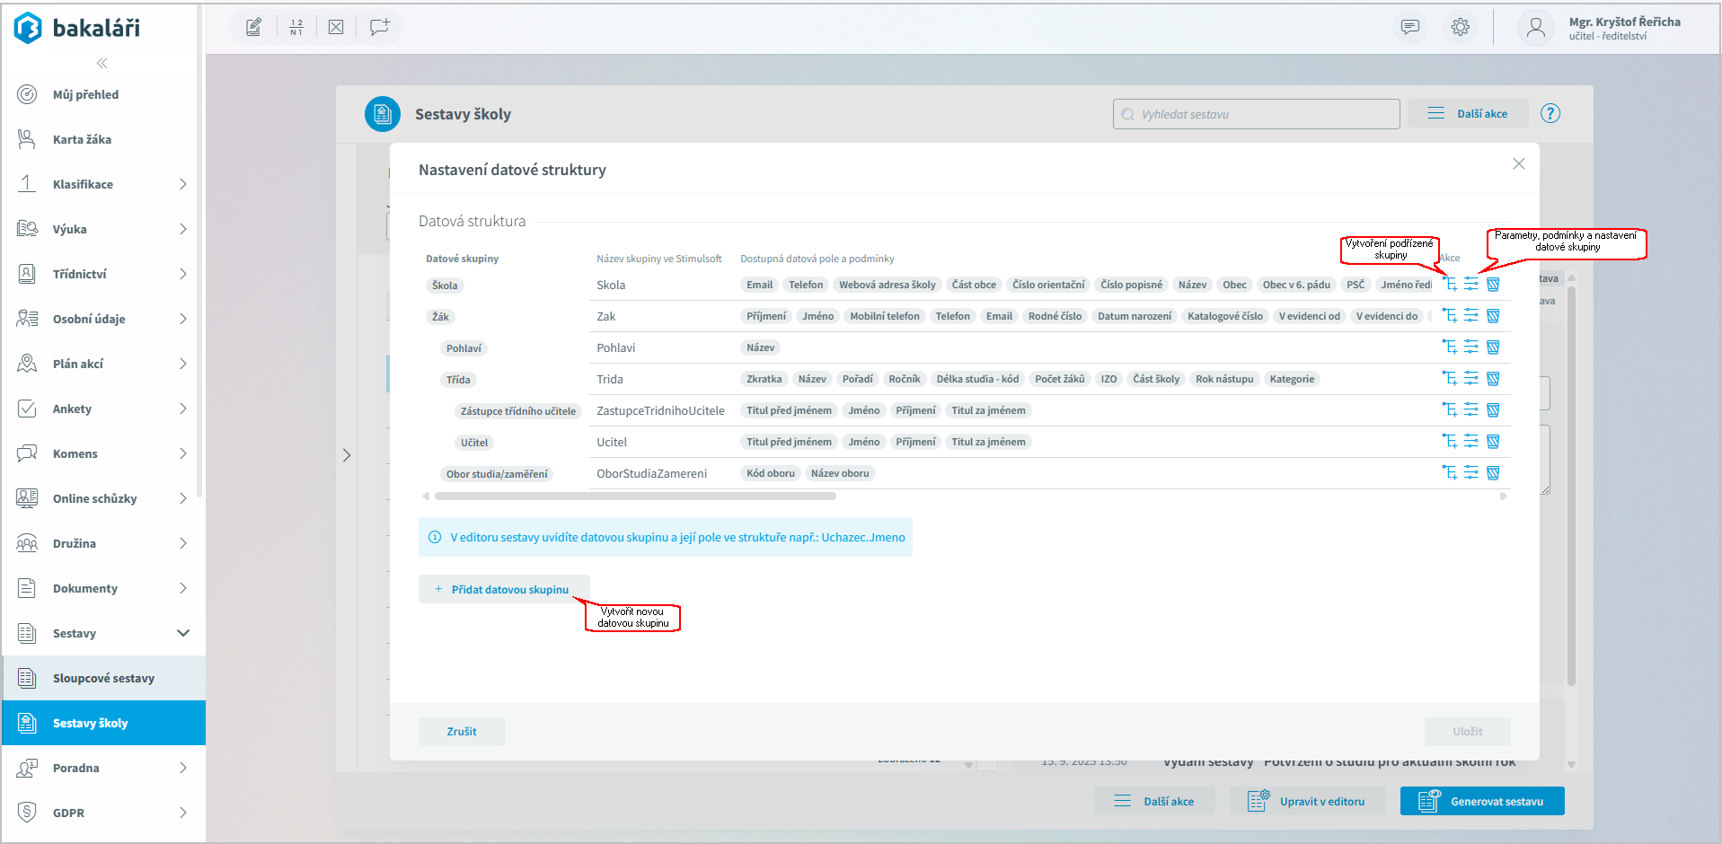Image resolution: width=1722 pixels, height=844 pixels.
Task: Open Můj přehled in the sidebar
Action: pos(85,94)
